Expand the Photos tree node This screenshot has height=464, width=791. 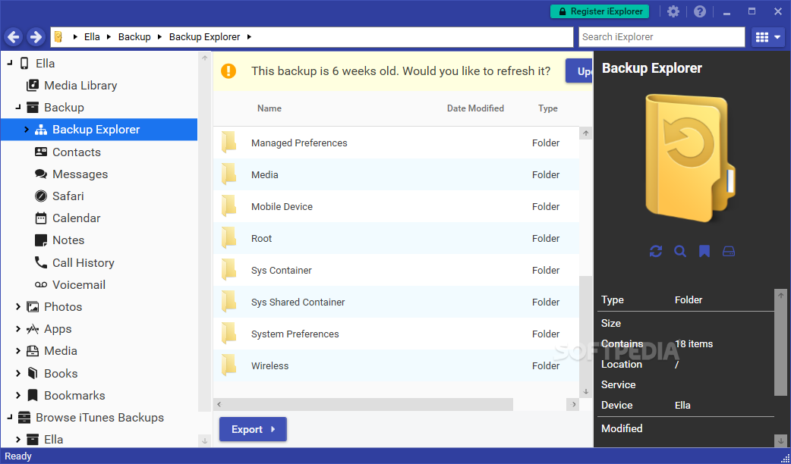(x=18, y=306)
